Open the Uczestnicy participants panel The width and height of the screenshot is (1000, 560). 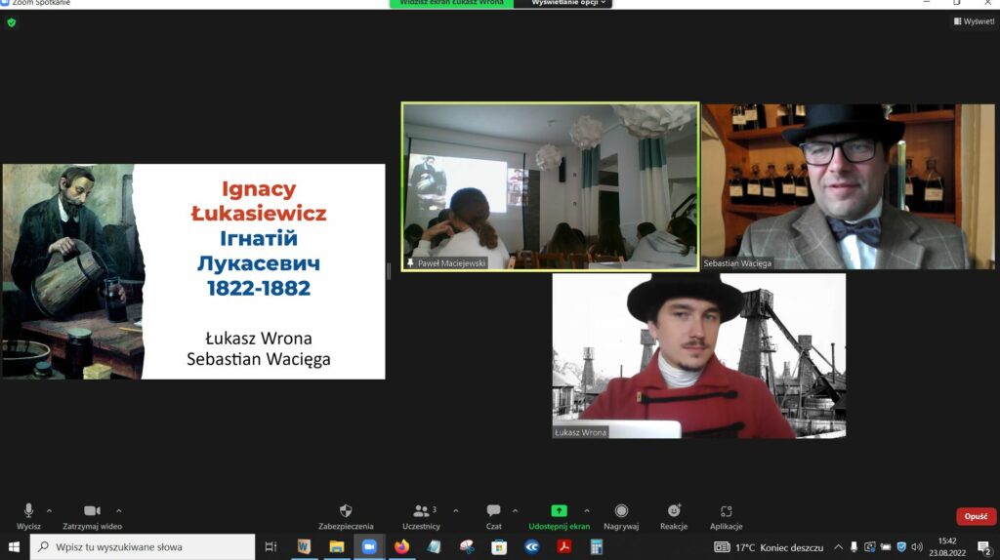(x=421, y=511)
